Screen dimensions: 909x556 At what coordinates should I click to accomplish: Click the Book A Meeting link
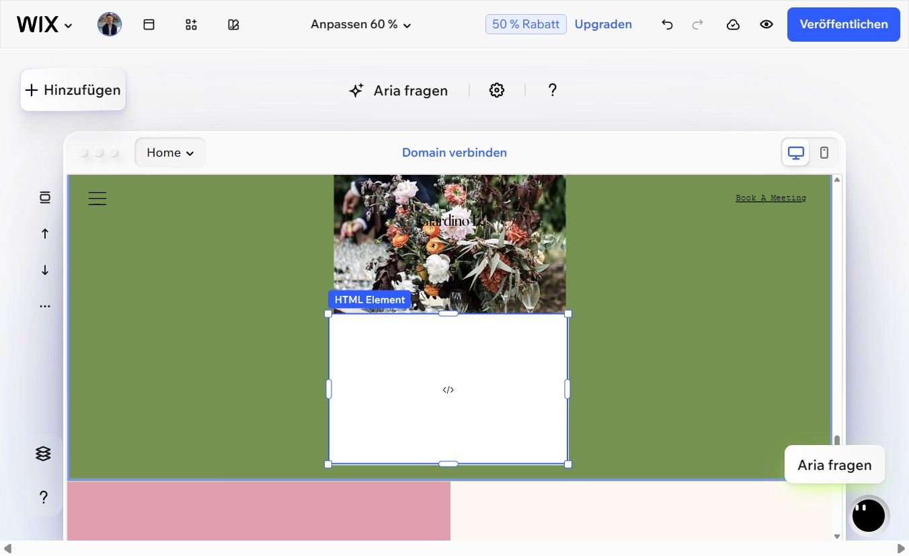770,198
